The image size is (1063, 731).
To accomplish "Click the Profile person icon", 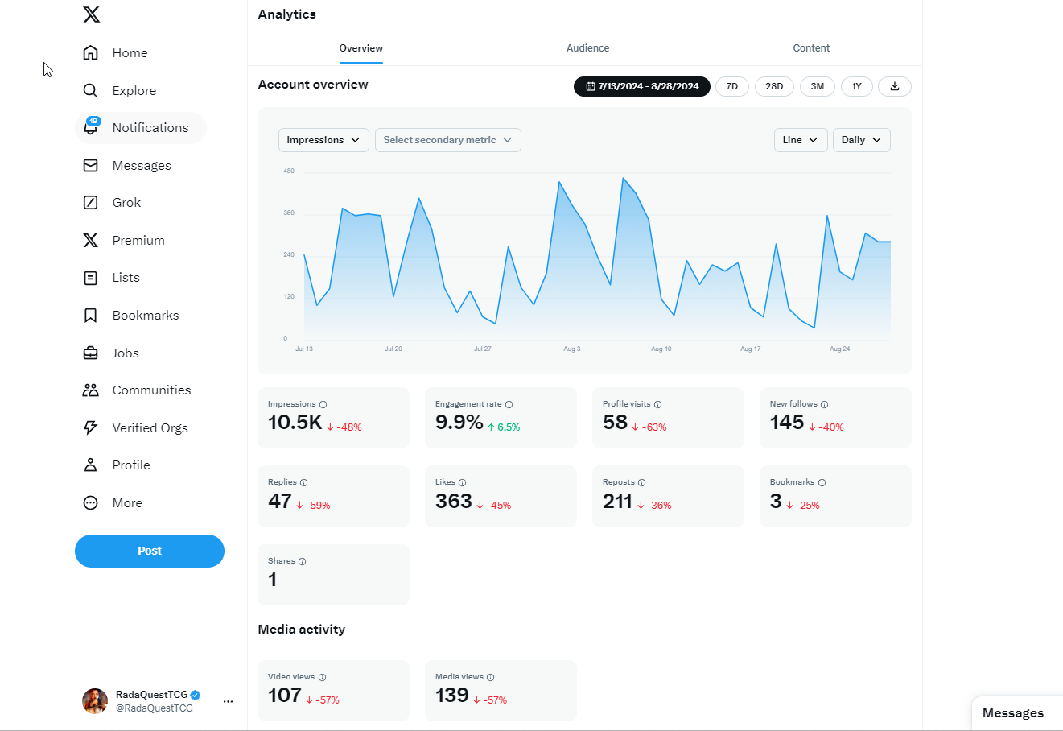I will tap(91, 465).
